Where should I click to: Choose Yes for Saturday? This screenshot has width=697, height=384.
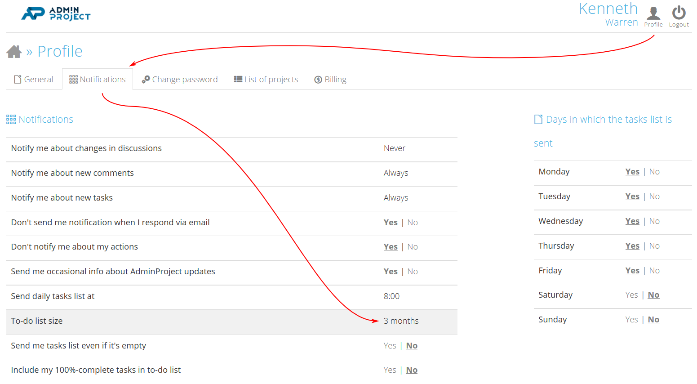click(x=631, y=295)
